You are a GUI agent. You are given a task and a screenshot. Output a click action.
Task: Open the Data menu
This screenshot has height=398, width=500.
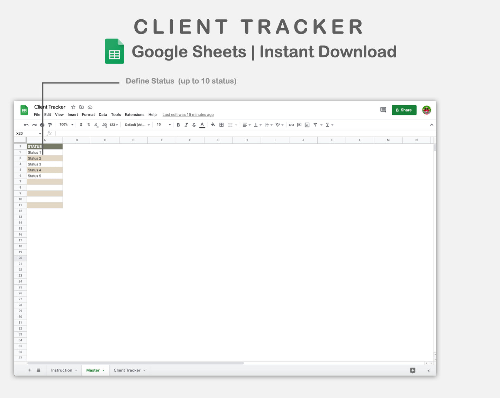coord(103,115)
